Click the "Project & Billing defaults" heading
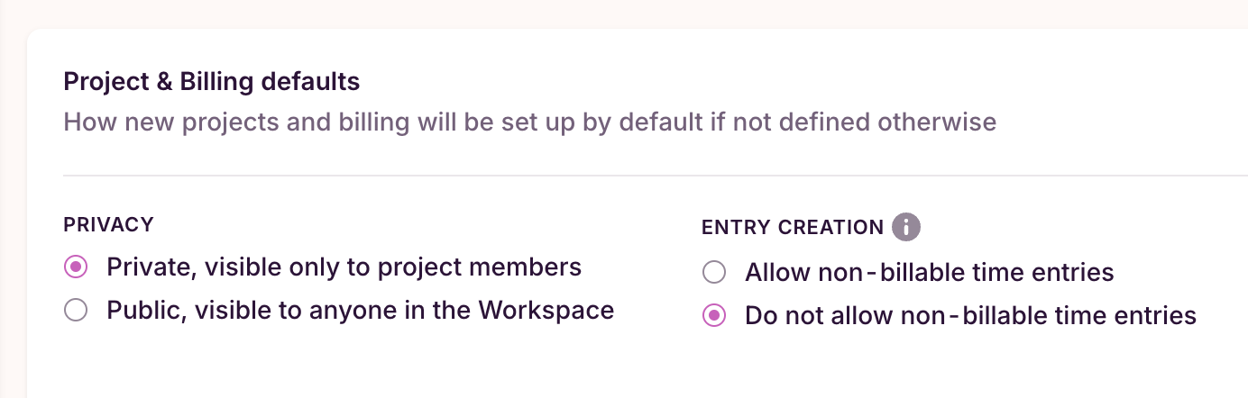 pos(211,82)
